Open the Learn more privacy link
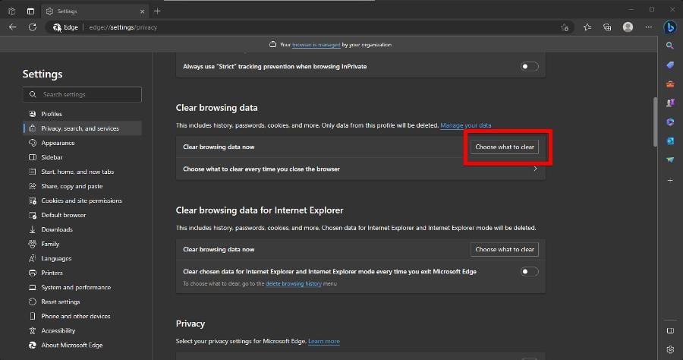The image size is (683, 360). [x=323, y=341]
